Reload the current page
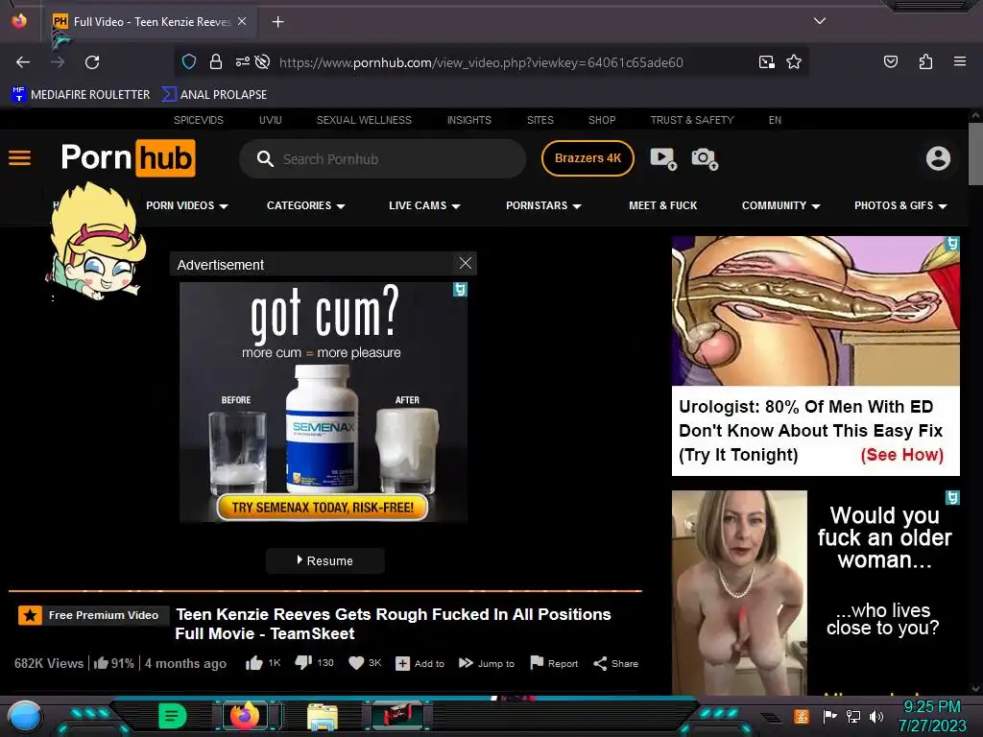The width and height of the screenshot is (983, 737). [x=92, y=62]
